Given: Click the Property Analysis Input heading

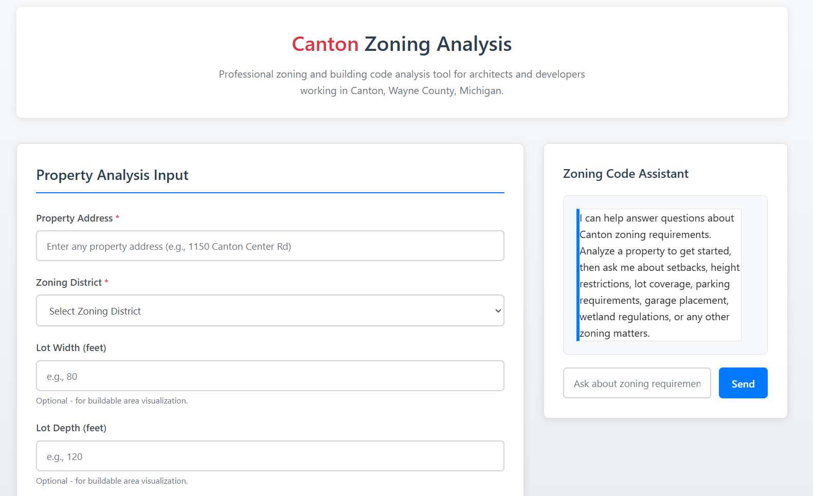Looking at the screenshot, I should pos(112,175).
